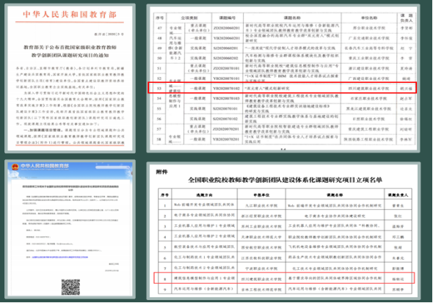The height and width of the screenshot is (303, 433).
Task: Click the red 中华人民共和国教育部 document letterhead
Action: click(70, 15)
